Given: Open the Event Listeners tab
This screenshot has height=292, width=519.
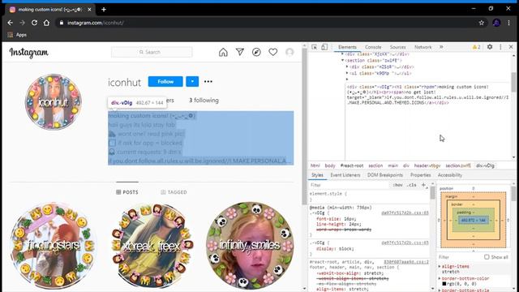Looking at the screenshot, I should [345, 175].
